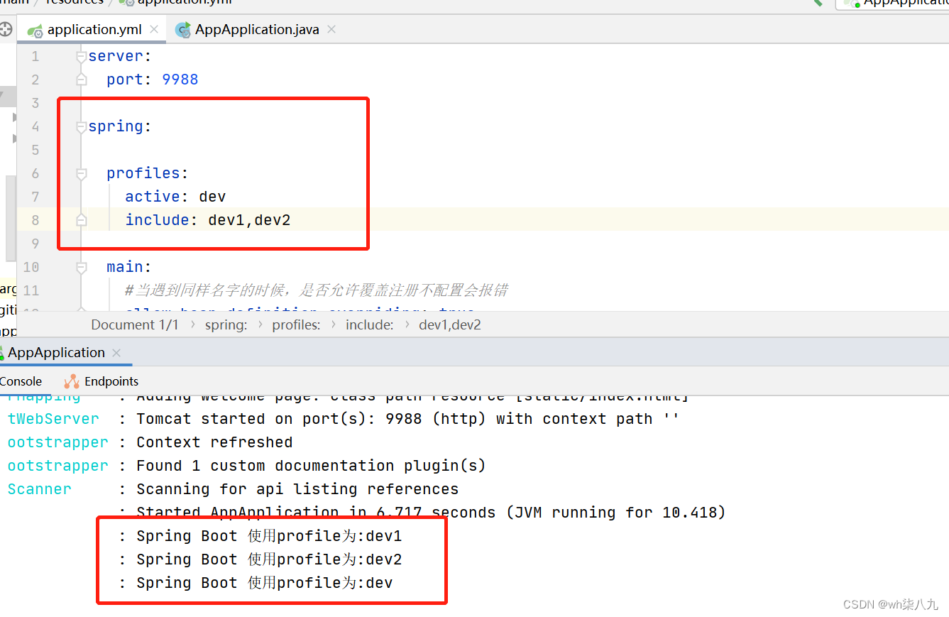Click the 'spring:' key in the editor

pyautogui.click(x=120, y=126)
